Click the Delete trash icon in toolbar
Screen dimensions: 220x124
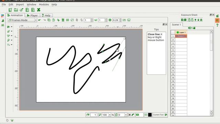(63, 20)
